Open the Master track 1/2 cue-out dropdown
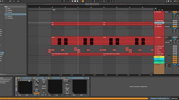 (x=168, y=65)
